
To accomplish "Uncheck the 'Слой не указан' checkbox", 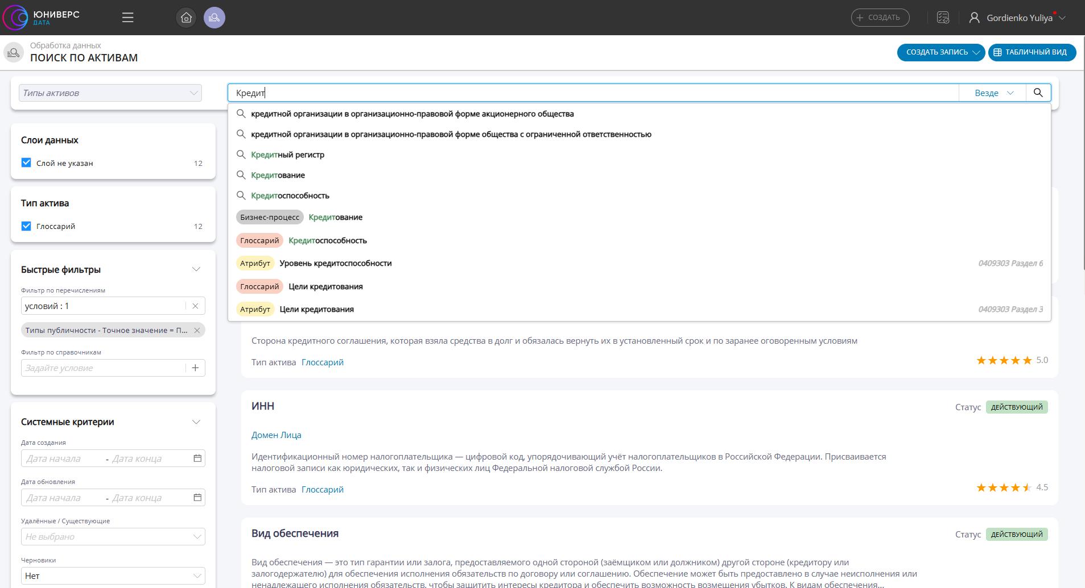I will [26, 163].
